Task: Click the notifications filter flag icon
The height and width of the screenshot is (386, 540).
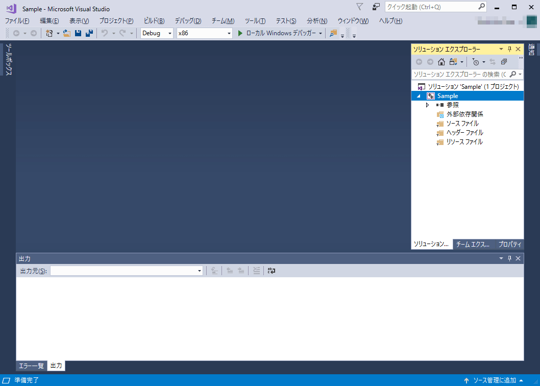Action: [x=359, y=7]
